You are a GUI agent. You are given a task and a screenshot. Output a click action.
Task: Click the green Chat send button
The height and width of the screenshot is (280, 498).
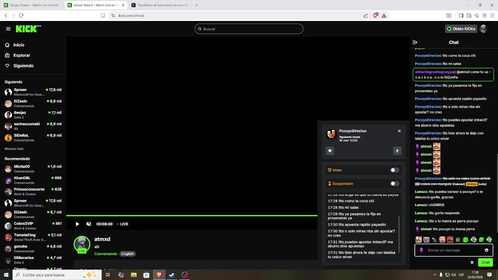click(486, 262)
